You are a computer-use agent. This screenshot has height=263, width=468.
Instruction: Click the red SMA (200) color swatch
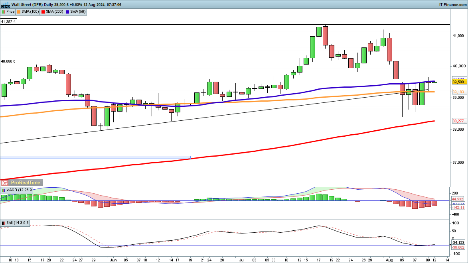click(43, 12)
